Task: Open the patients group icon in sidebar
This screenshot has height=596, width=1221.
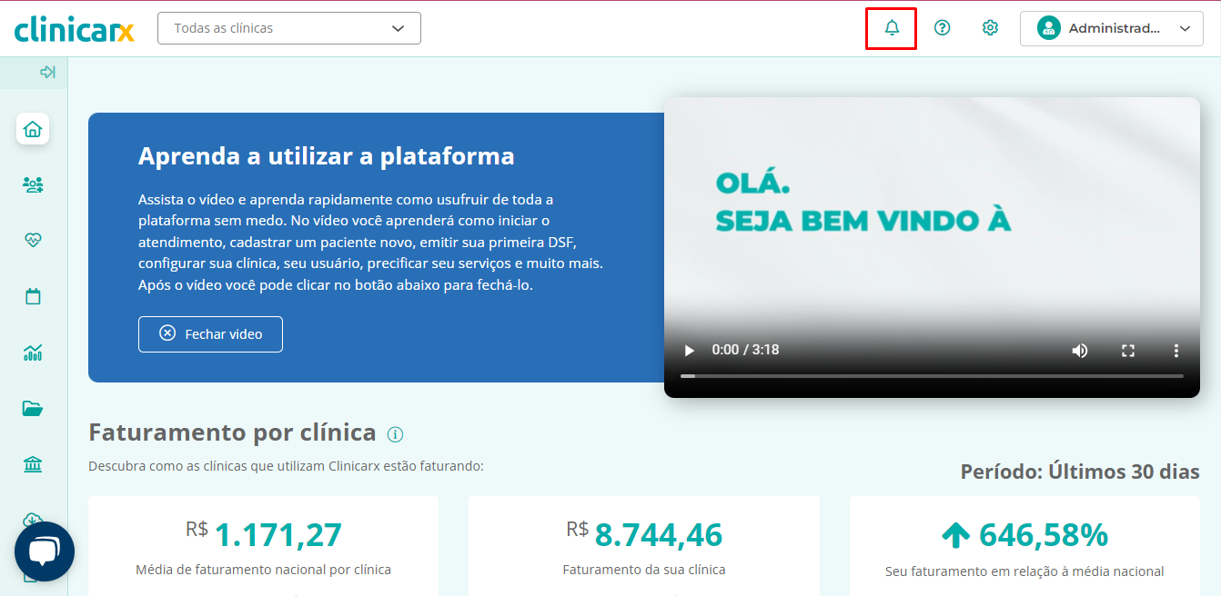Action: click(x=33, y=184)
